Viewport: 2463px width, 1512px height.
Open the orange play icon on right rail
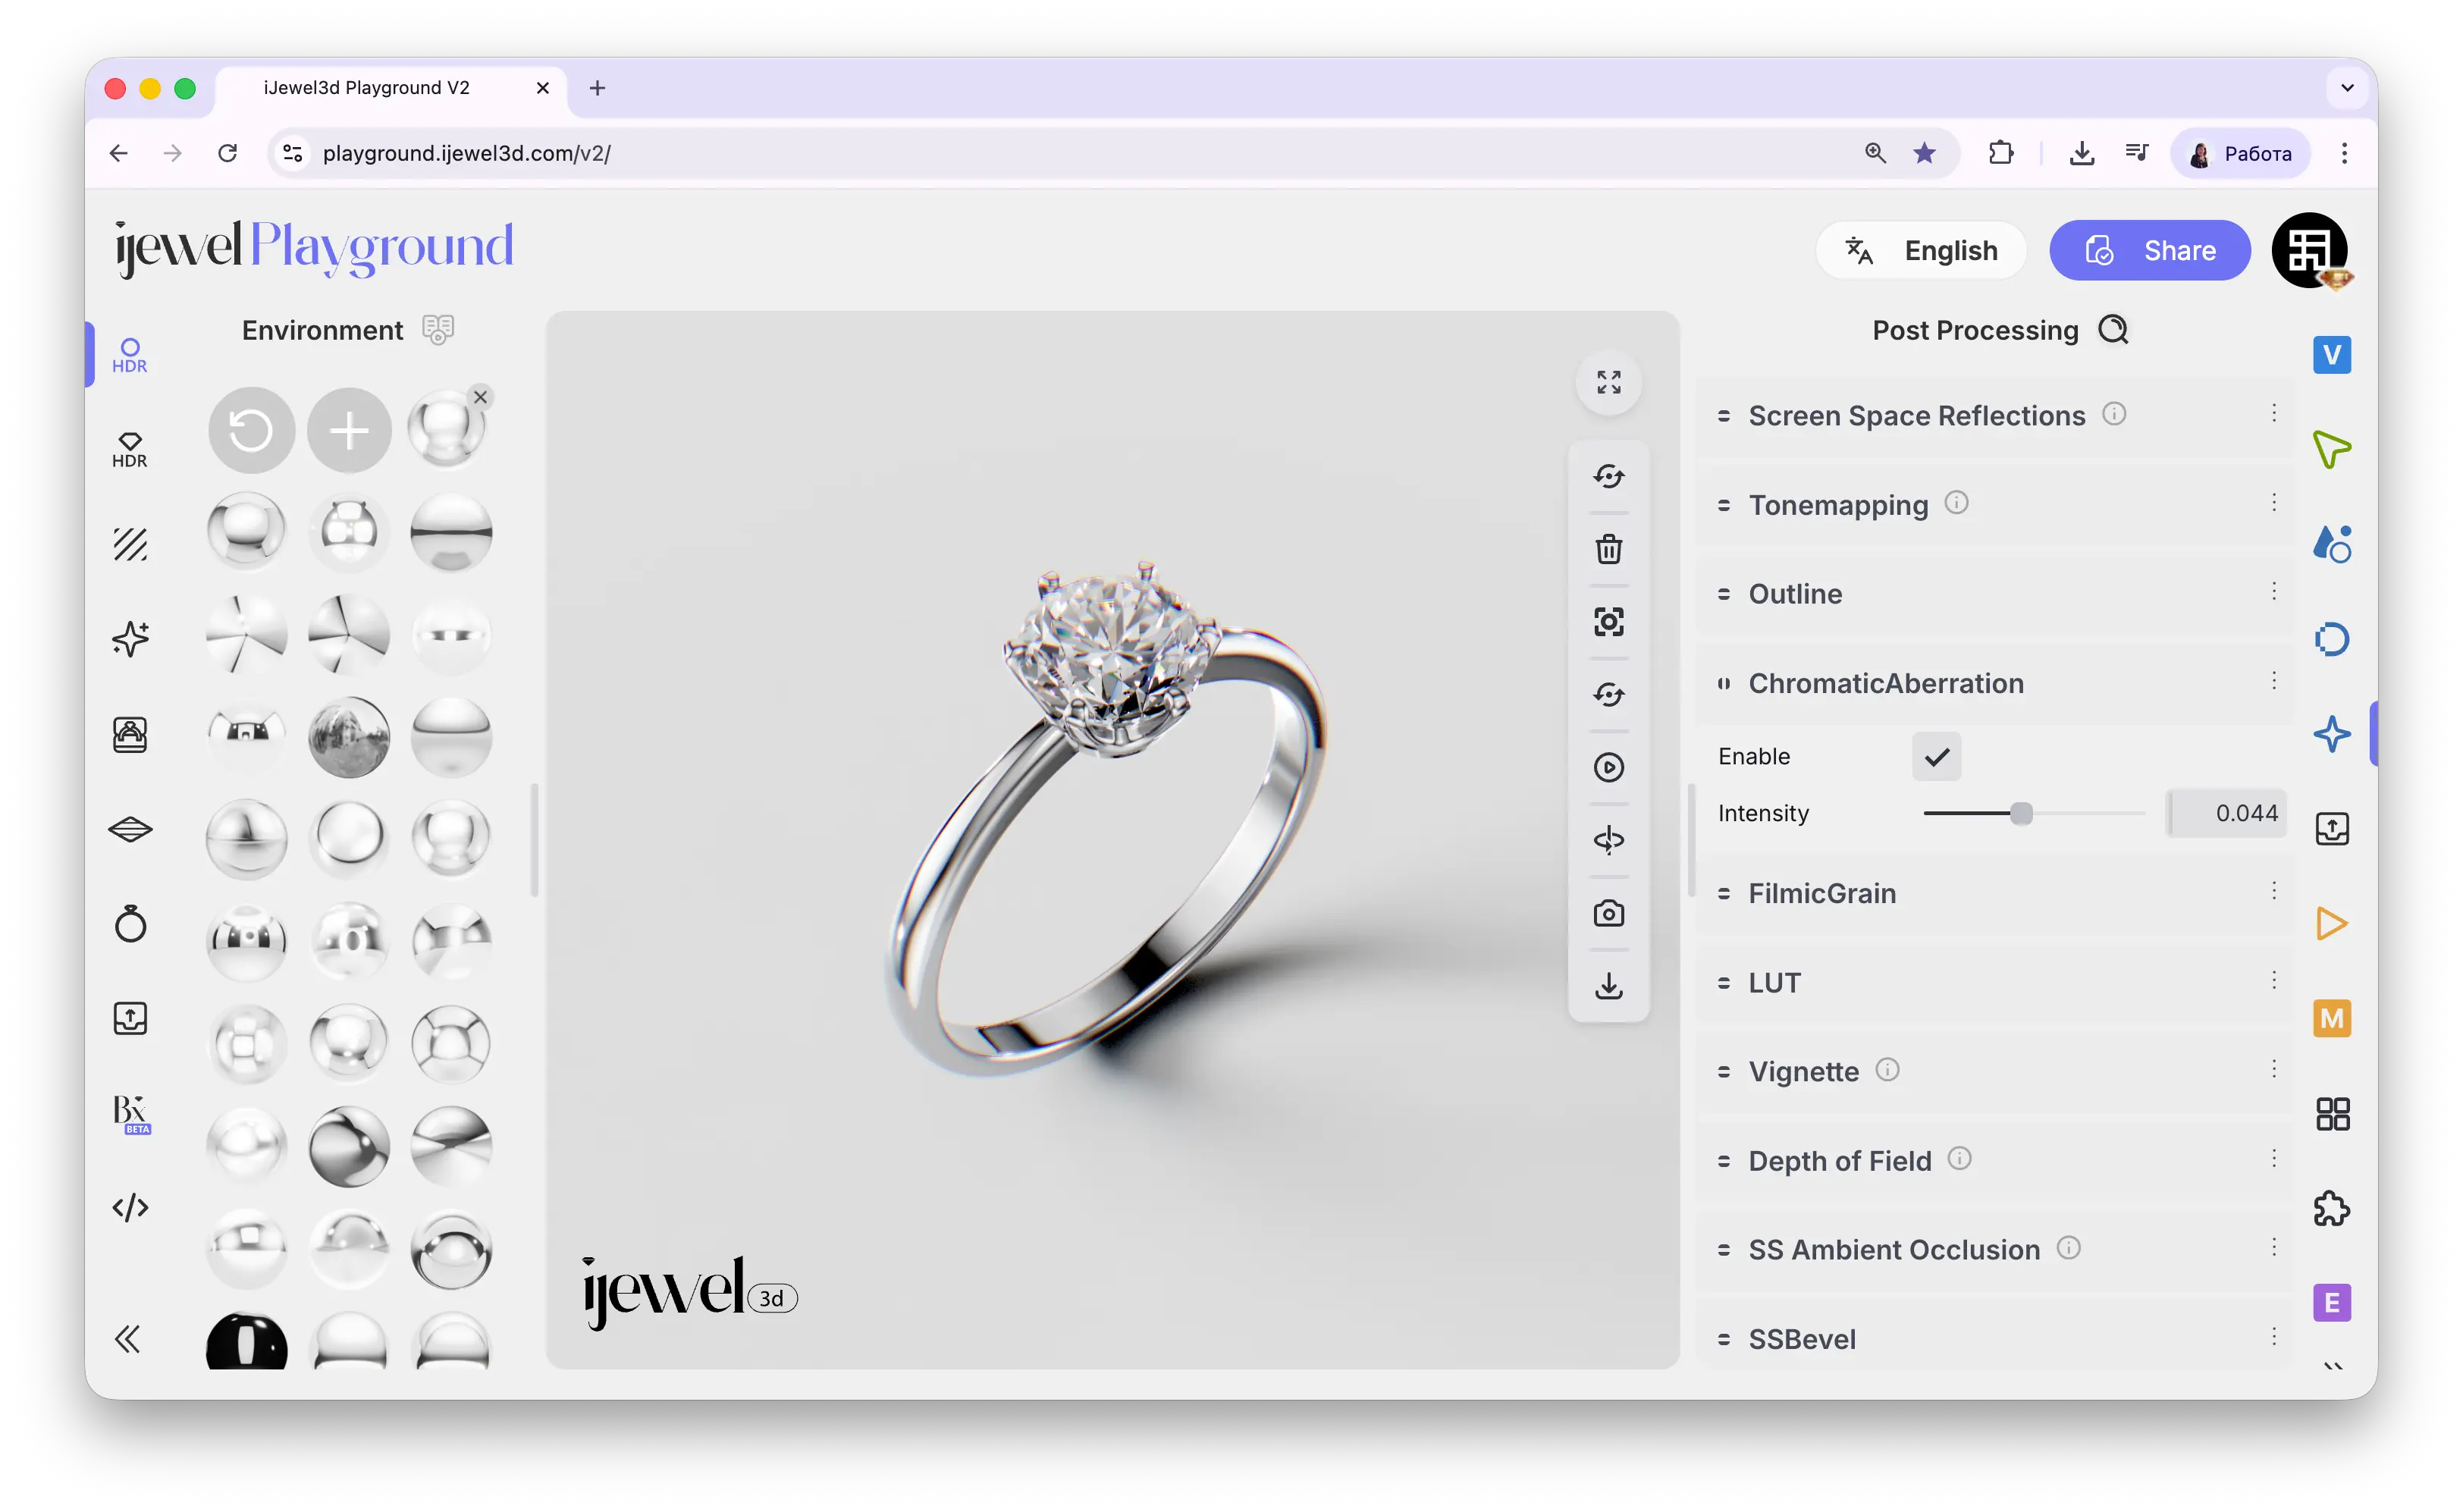click(2331, 923)
